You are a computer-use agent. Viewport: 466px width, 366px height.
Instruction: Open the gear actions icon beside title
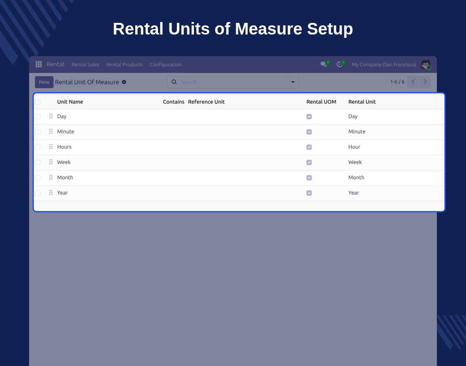click(x=124, y=82)
